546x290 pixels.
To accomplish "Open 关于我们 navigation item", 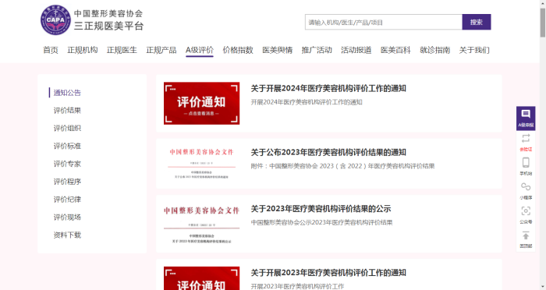I will click(x=474, y=50).
